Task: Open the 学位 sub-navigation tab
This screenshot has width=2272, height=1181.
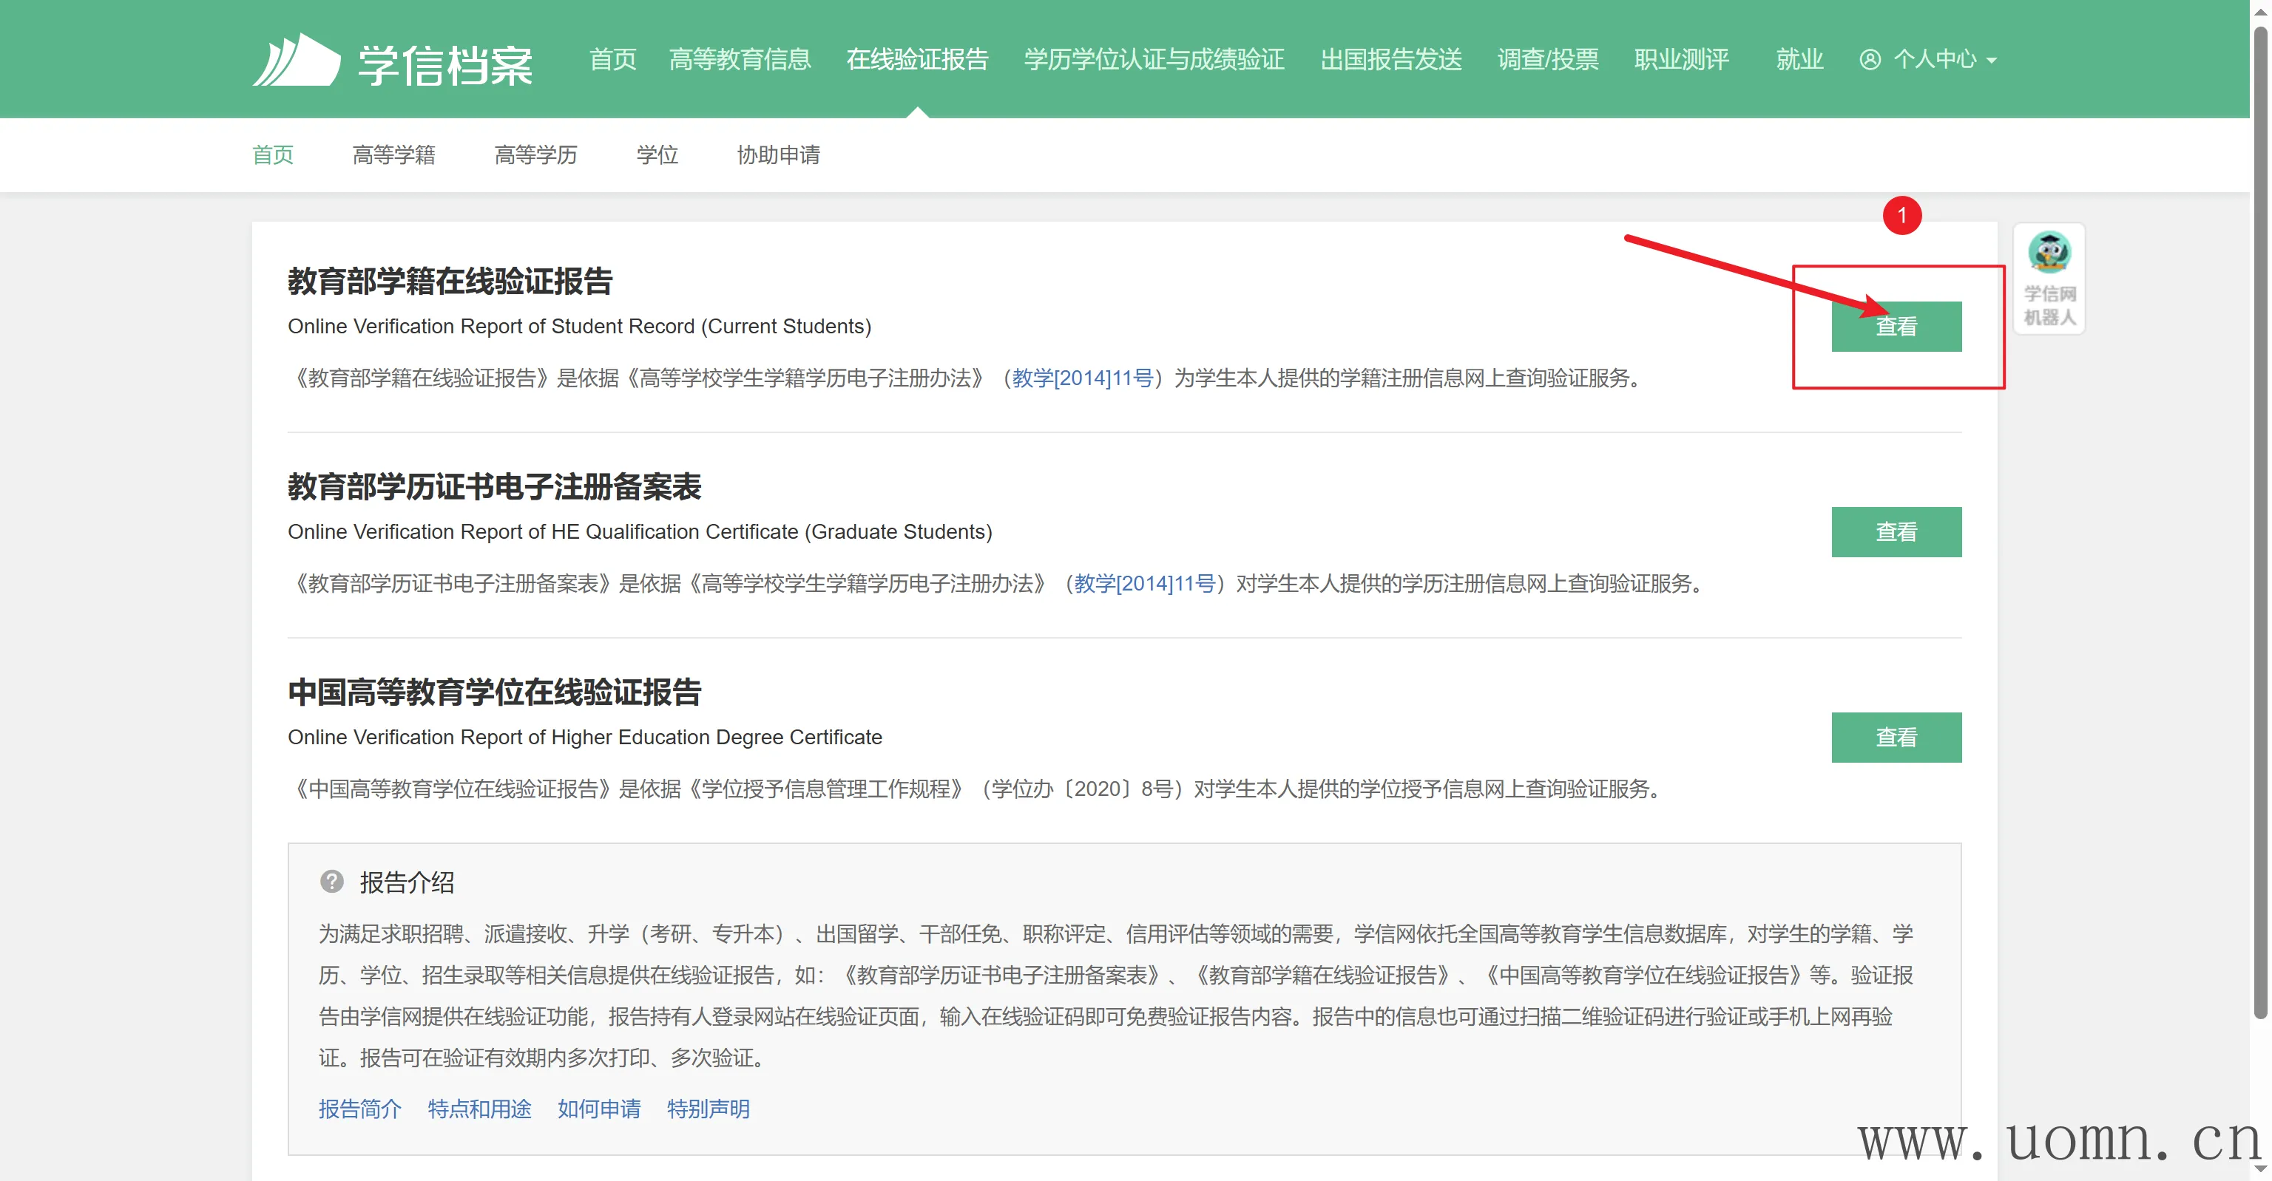Action: pyautogui.click(x=657, y=155)
